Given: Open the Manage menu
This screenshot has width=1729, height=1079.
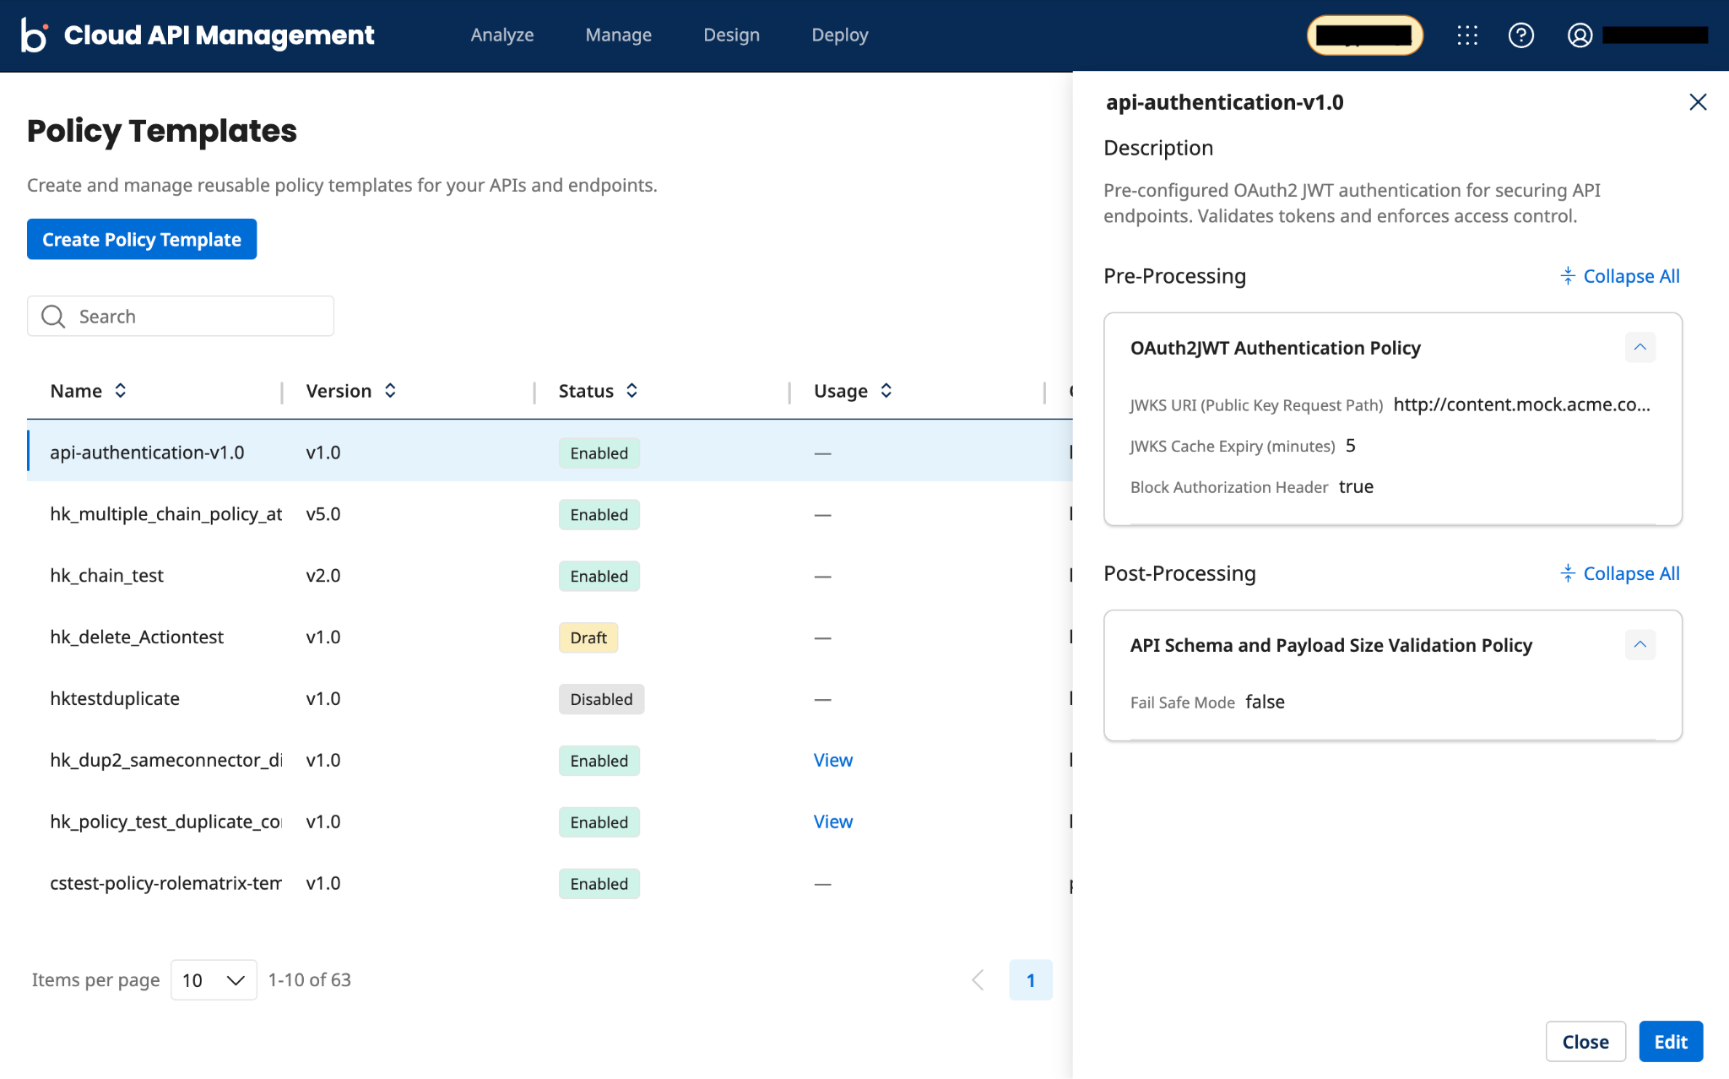Looking at the screenshot, I should [619, 35].
